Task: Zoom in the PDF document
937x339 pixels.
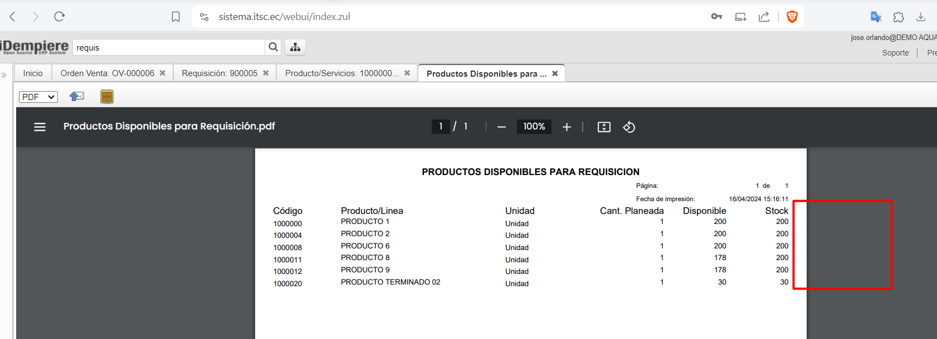Action: (x=567, y=127)
